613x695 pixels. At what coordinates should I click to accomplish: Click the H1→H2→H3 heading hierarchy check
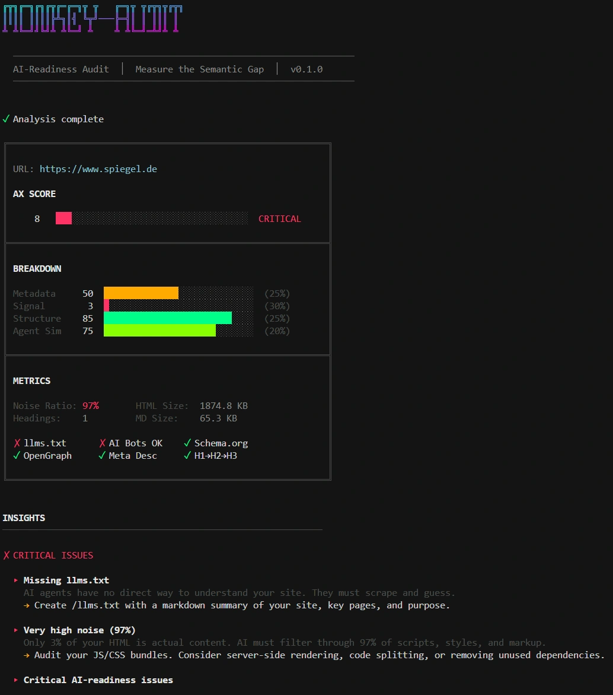[x=210, y=456]
